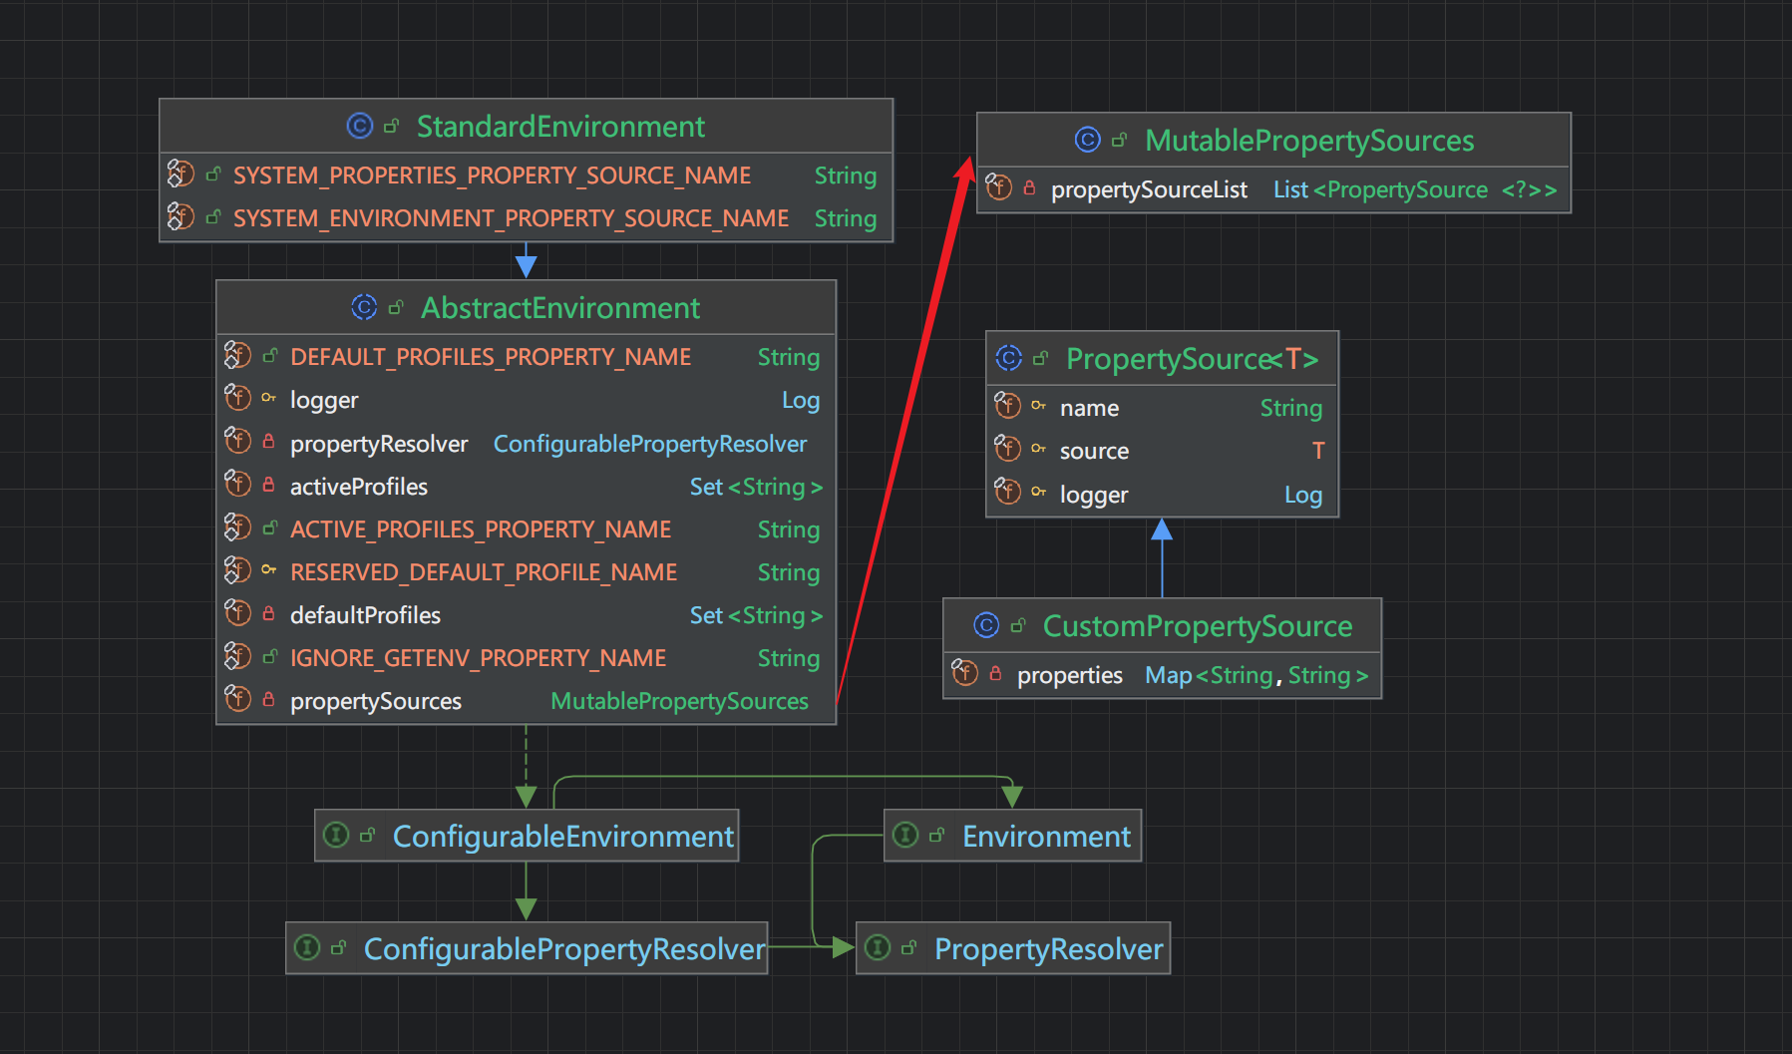Select the ConfigurablePropertyResolver interface node
Screen dimensions: 1792x1054
[527, 948]
